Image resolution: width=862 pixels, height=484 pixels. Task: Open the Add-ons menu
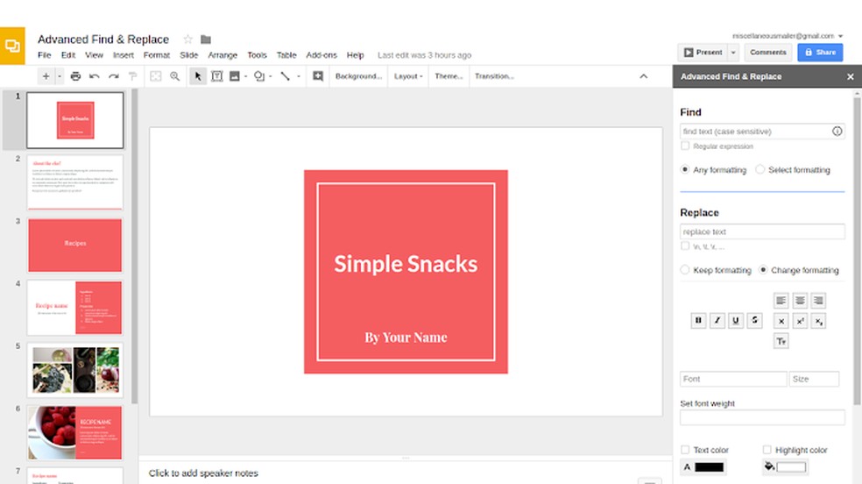click(x=321, y=55)
